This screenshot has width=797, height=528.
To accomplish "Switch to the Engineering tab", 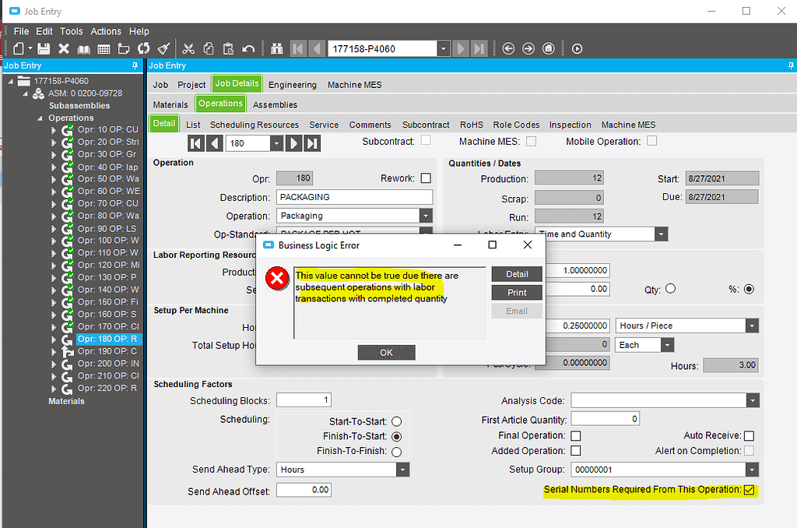I will point(292,84).
